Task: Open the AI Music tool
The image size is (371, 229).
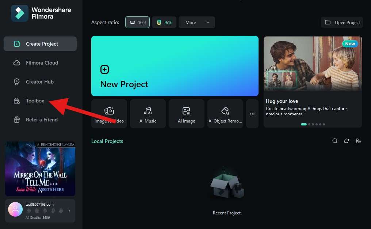Action: (x=148, y=114)
